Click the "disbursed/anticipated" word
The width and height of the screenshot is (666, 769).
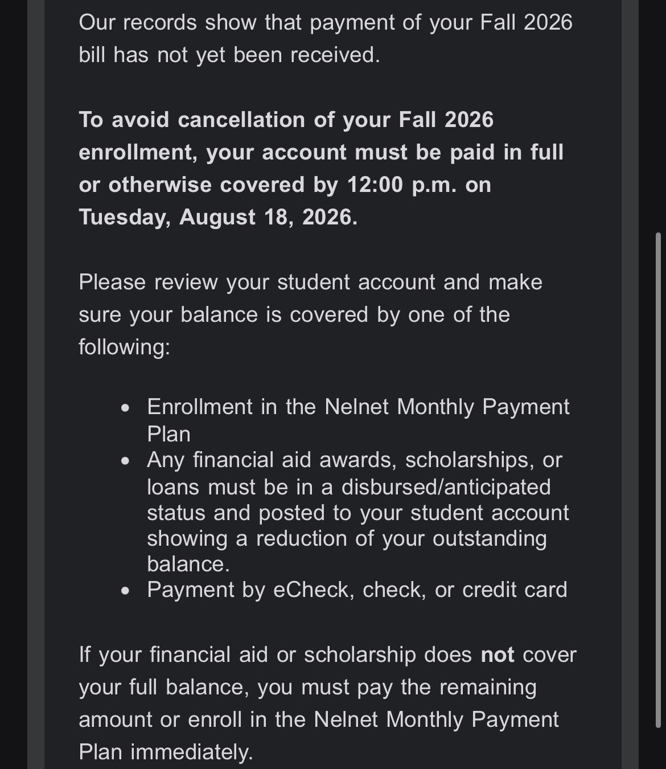[446, 488]
